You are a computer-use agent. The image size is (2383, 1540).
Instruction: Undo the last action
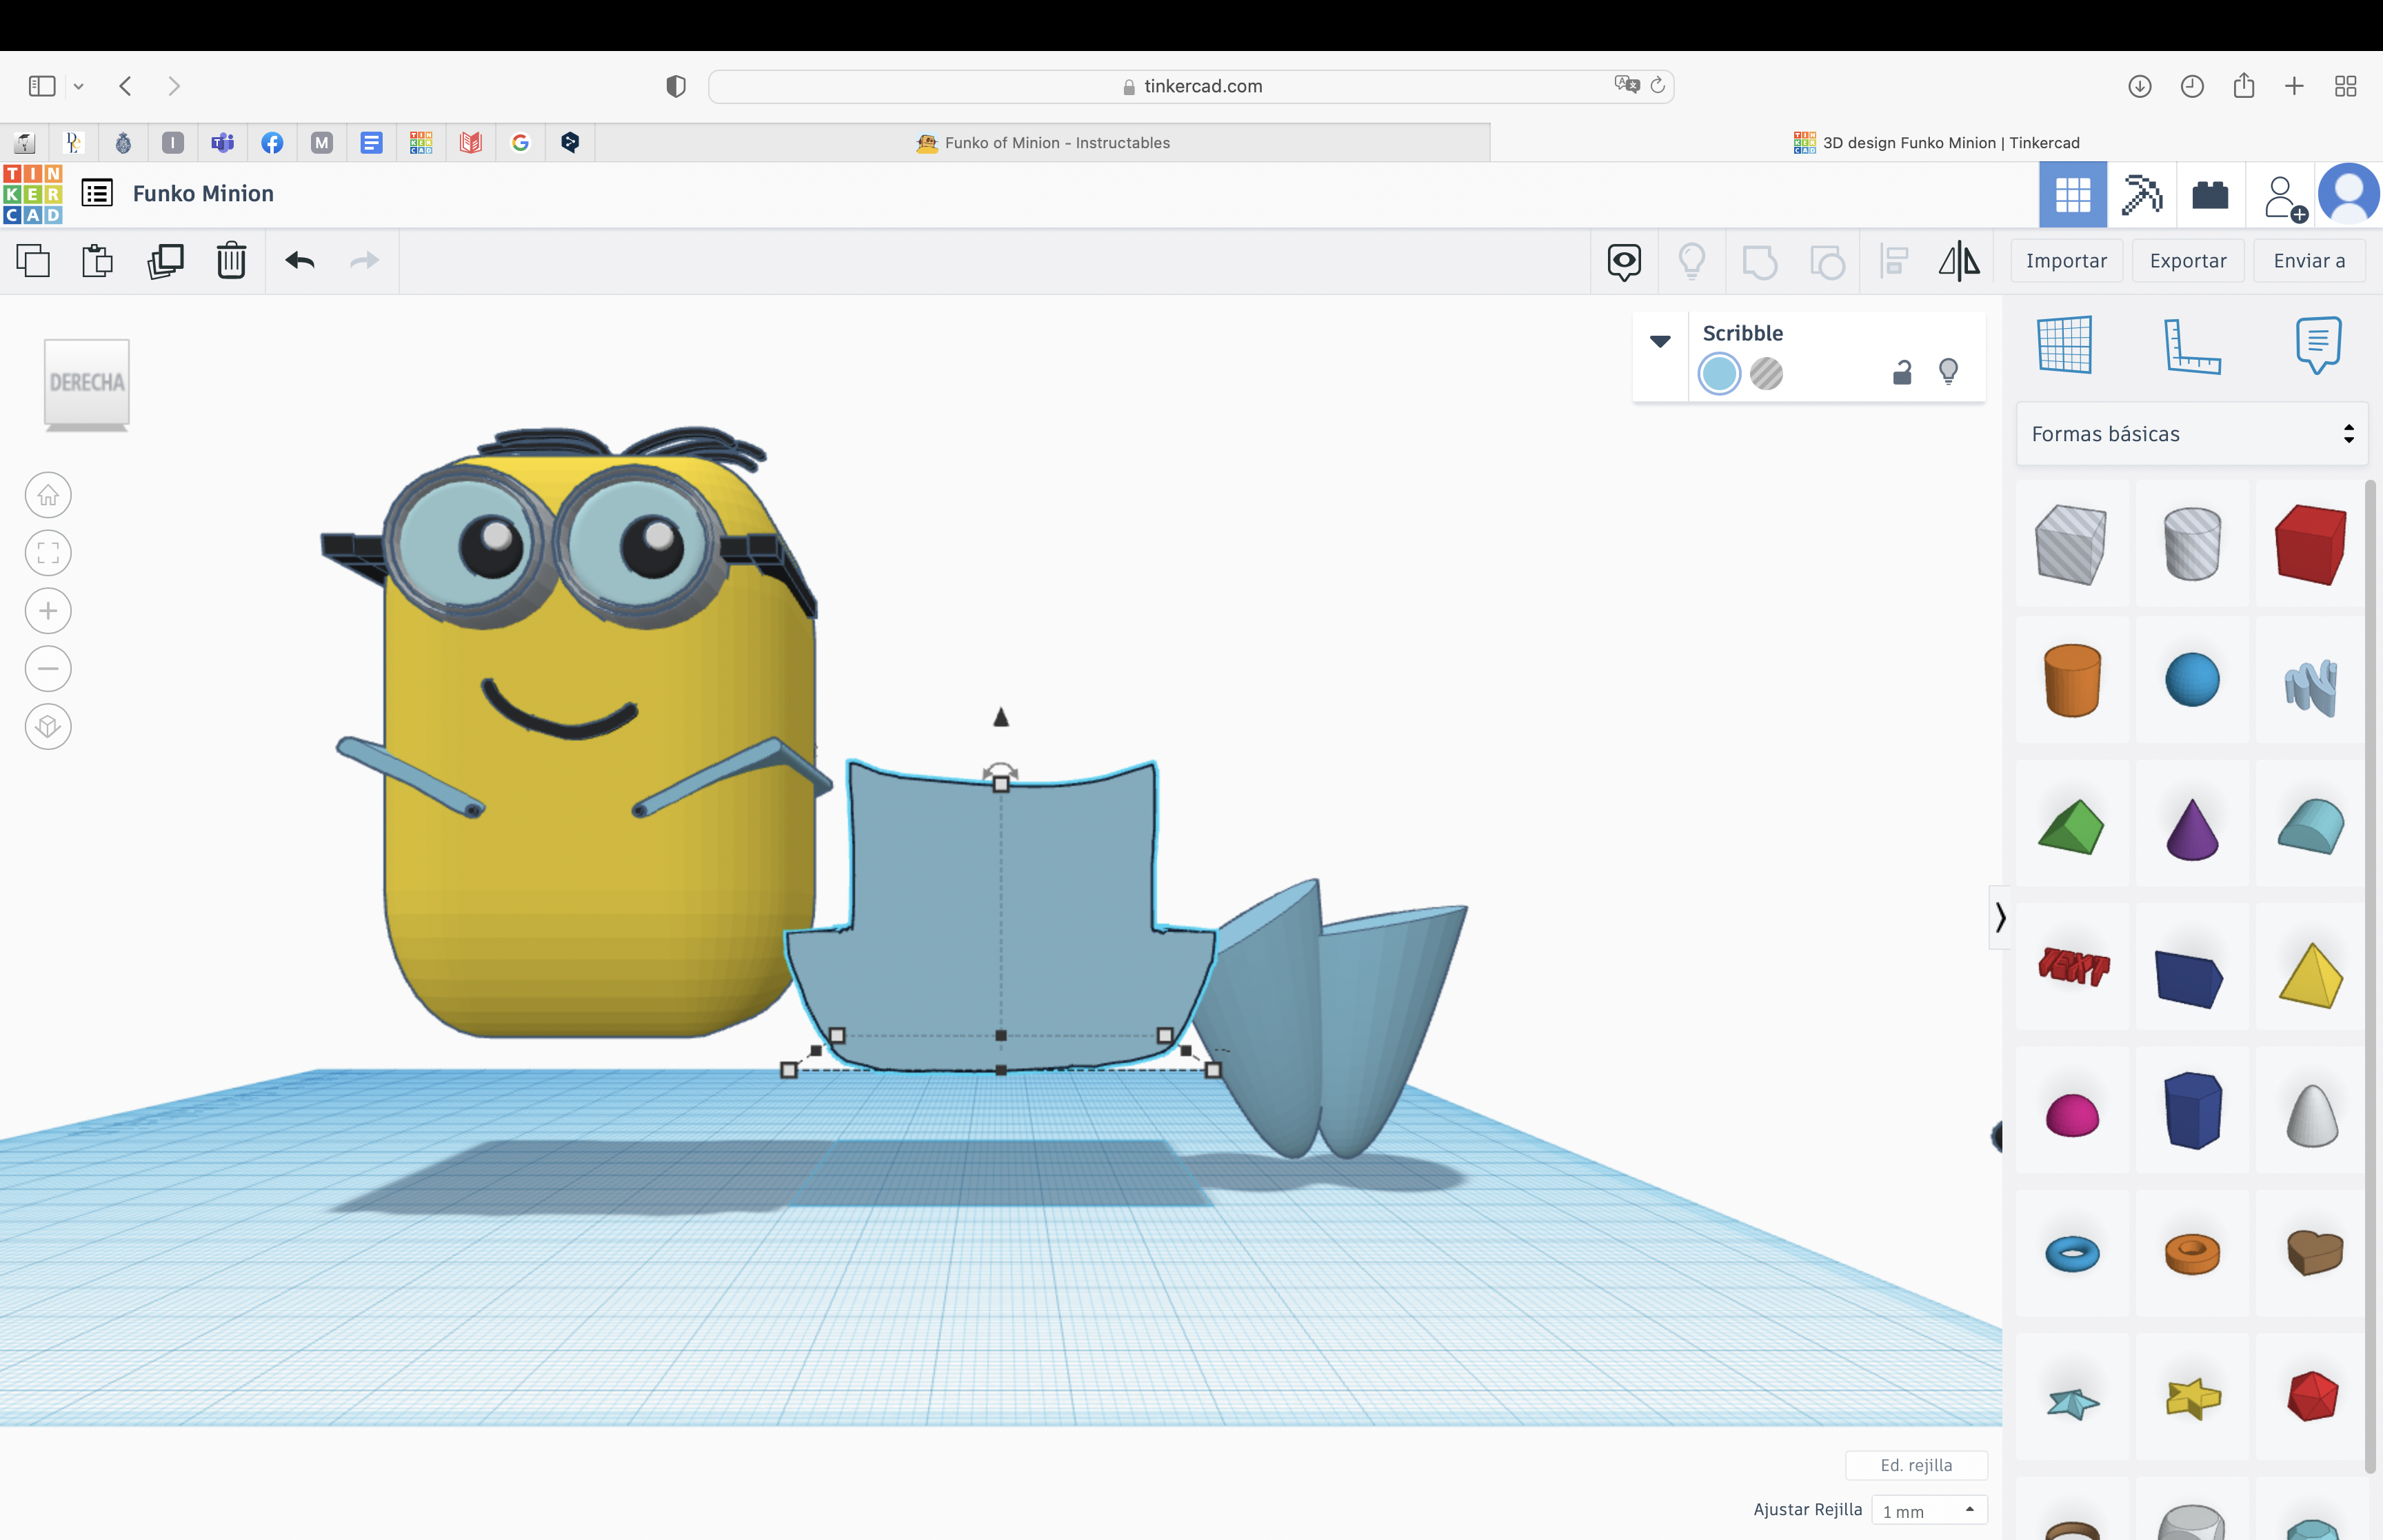(x=300, y=261)
